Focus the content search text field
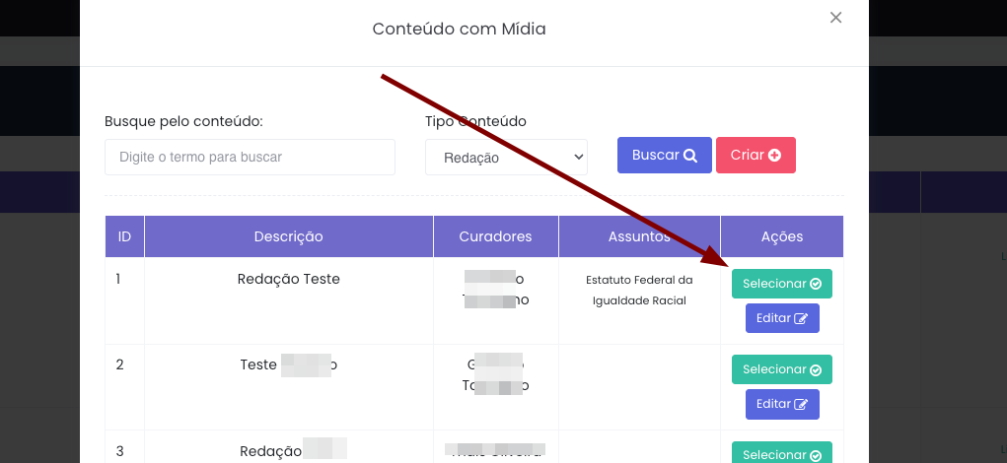The image size is (1007, 463). click(250, 157)
